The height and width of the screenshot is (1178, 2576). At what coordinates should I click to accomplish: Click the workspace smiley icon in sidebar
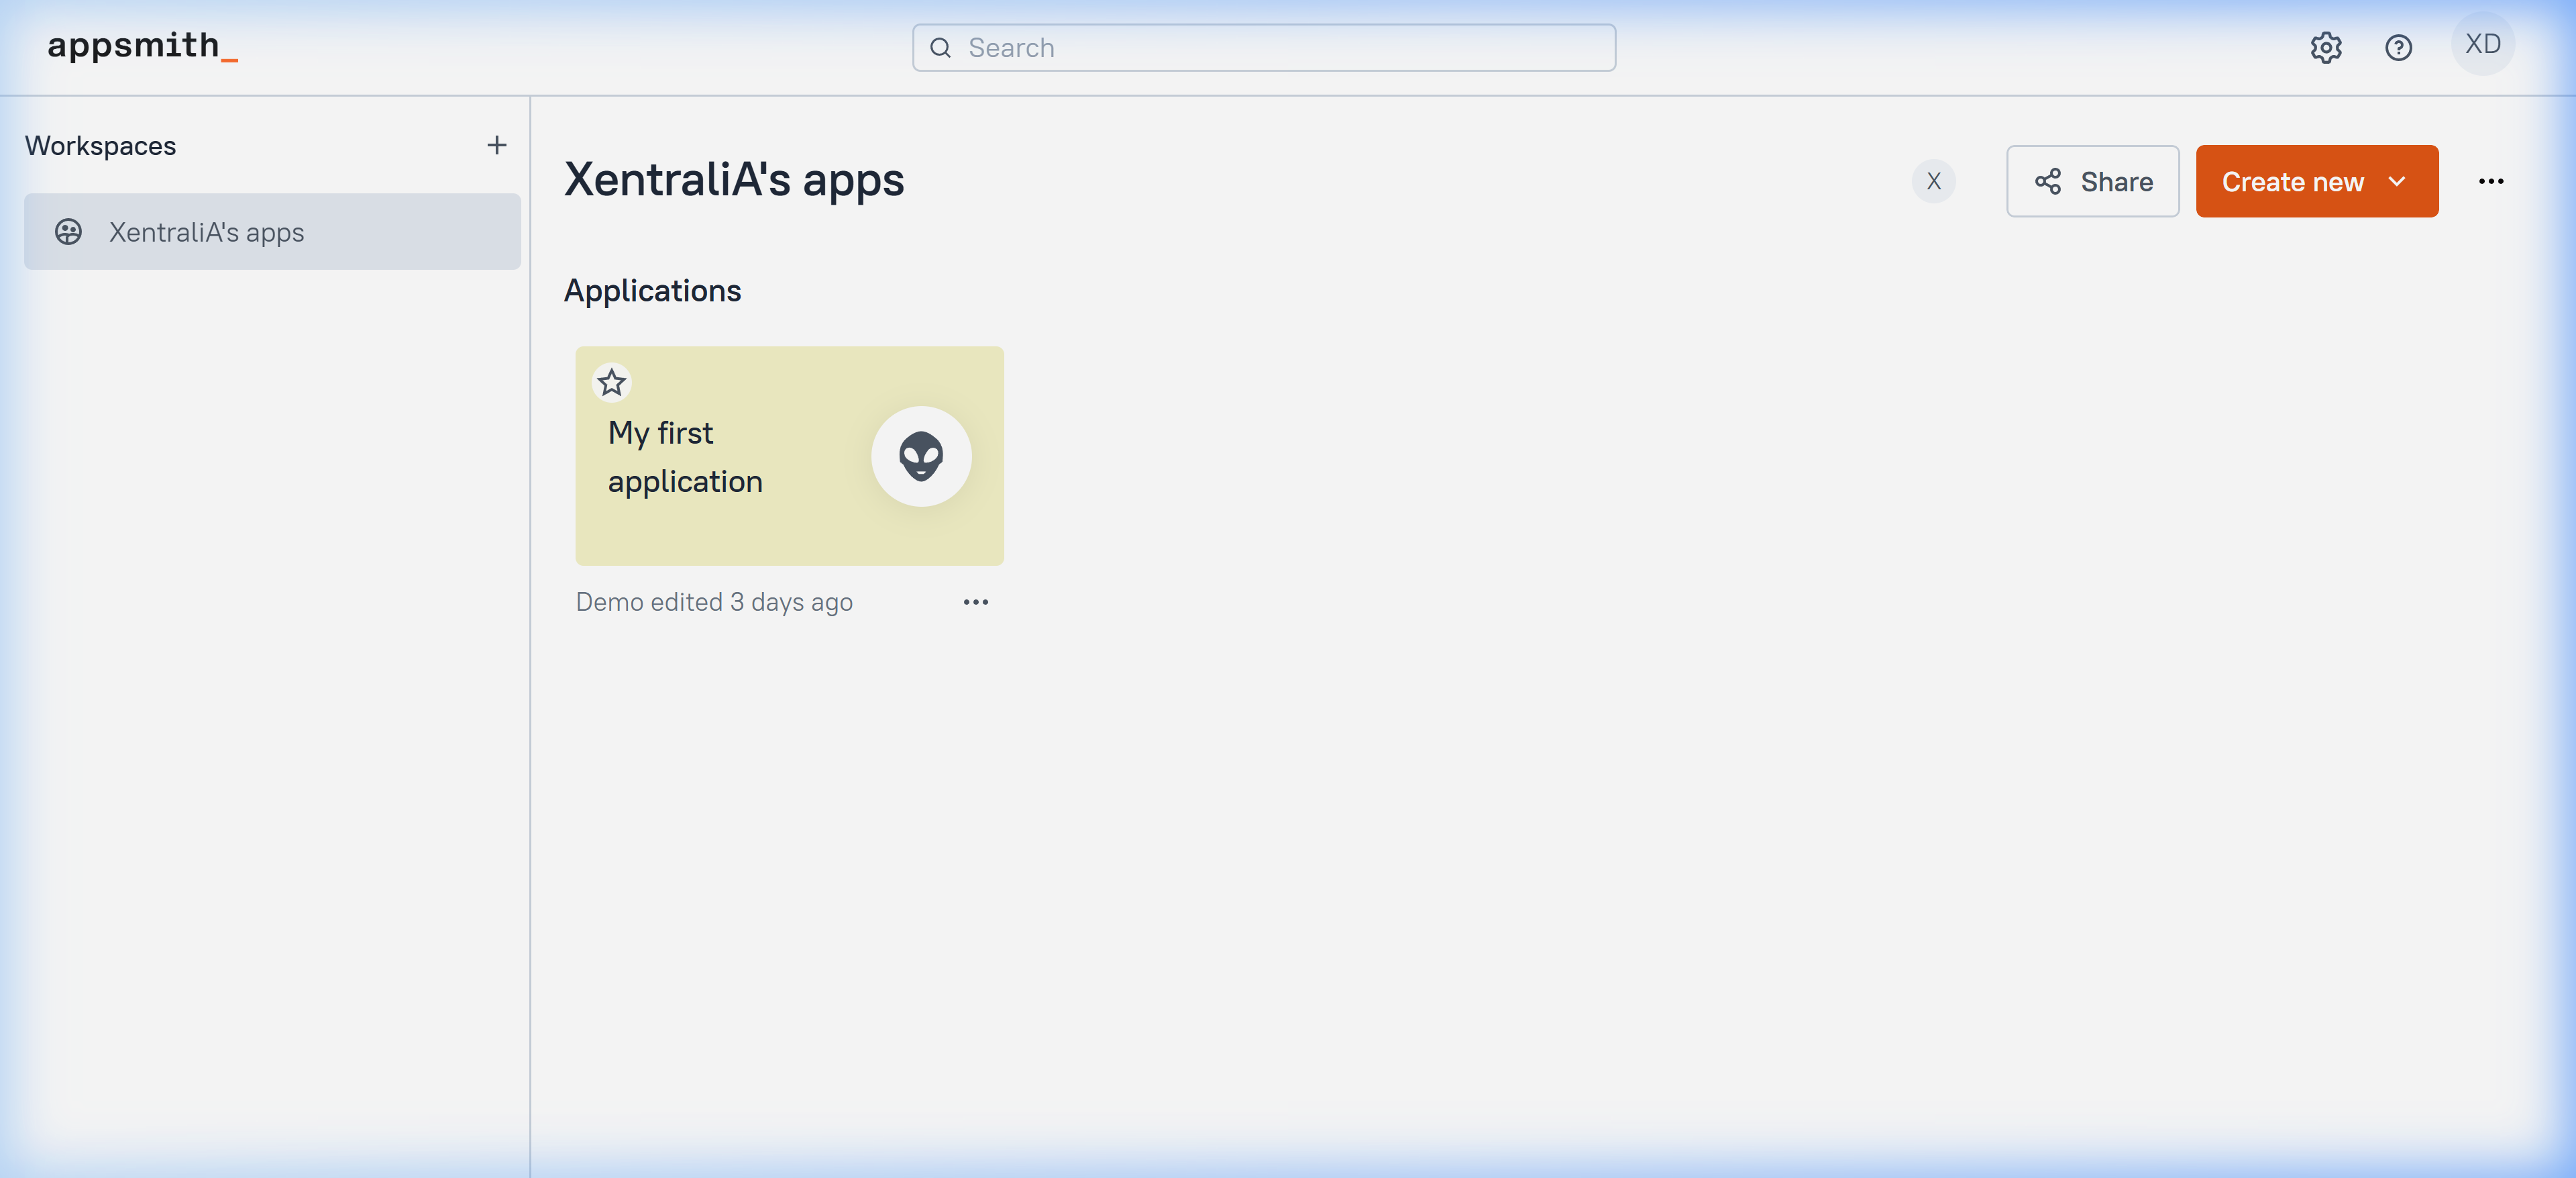tap(67, 232)
